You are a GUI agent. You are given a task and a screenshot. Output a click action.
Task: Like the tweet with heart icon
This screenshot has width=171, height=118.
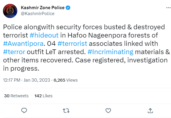coord(108,111)
